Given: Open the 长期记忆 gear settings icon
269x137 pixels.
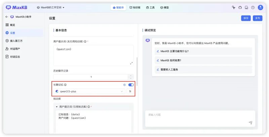Looking at the screenshot, I should pos(124,85).
